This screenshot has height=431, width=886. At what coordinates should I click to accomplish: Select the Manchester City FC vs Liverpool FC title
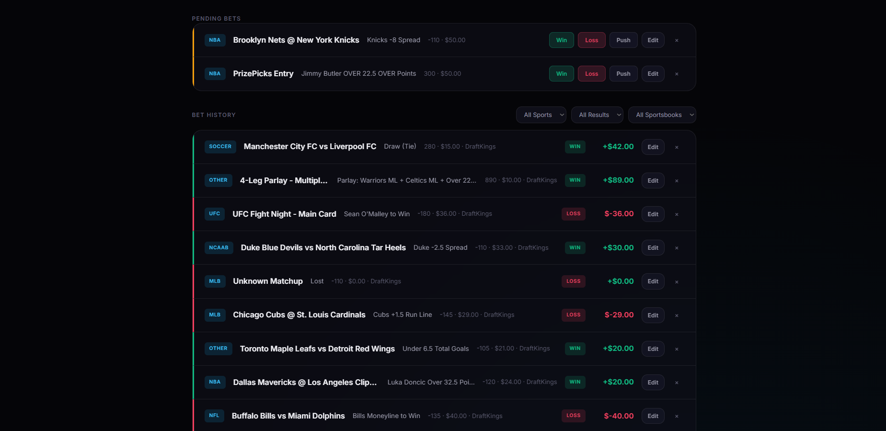(310, 147)
